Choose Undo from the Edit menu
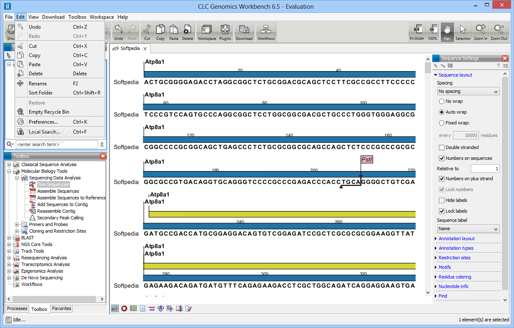The image size is (514, 328). (x=60, y=27)
